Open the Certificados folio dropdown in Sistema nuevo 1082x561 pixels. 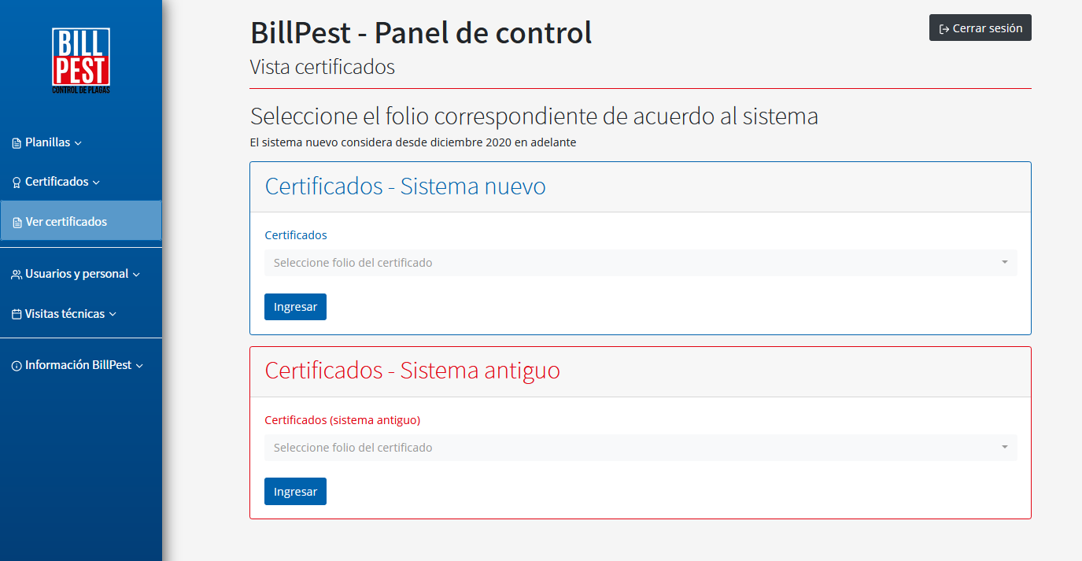[x=640, y=262]
